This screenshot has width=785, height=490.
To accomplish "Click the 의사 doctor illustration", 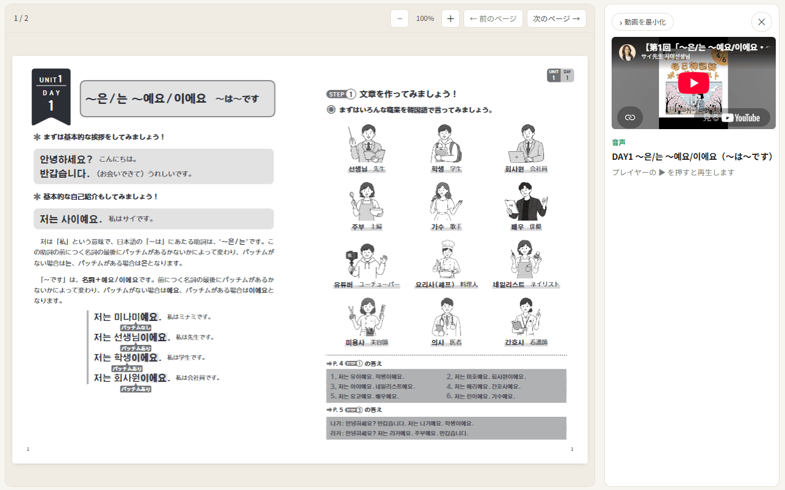I will (446, 318).
